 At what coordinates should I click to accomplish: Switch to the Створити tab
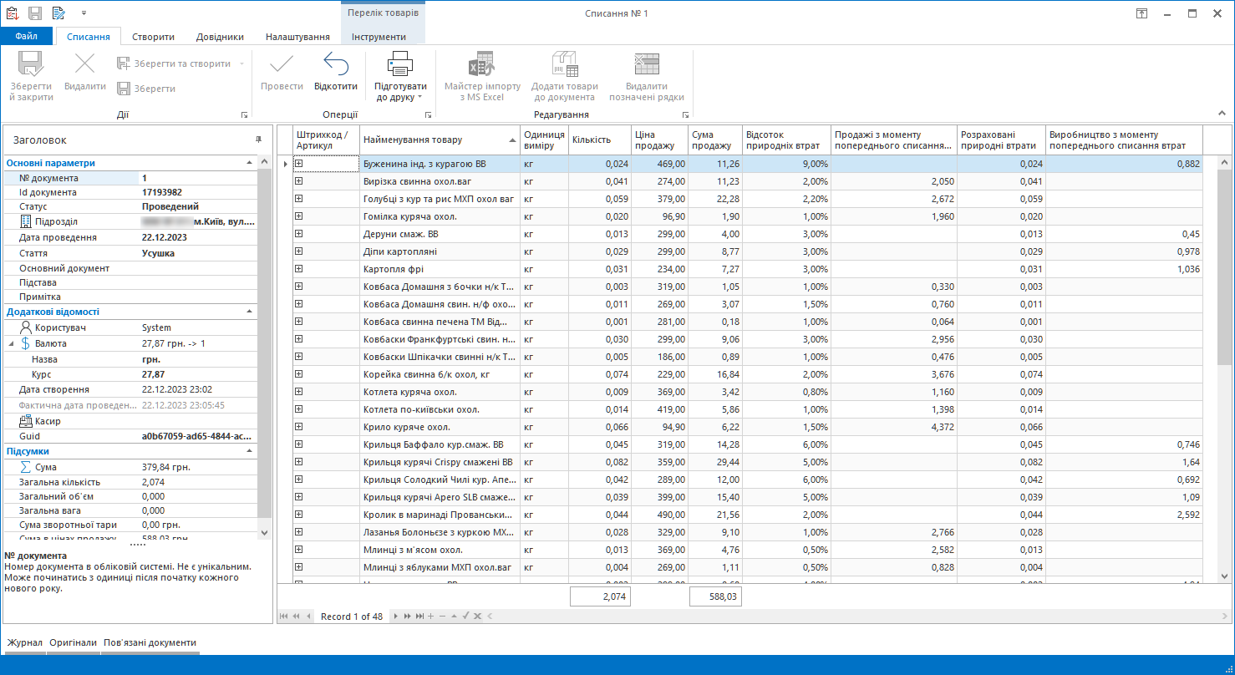pos(154,37)
